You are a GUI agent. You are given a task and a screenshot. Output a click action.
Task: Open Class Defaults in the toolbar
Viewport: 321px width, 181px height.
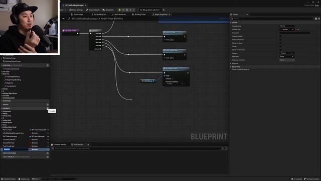coord(93,10)
